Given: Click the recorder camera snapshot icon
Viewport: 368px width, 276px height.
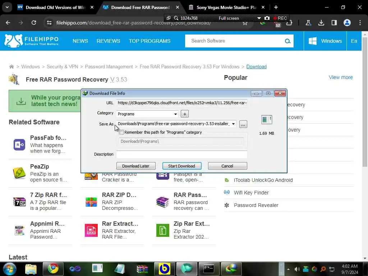Looking at the screenshot, I should coord(267,18).
